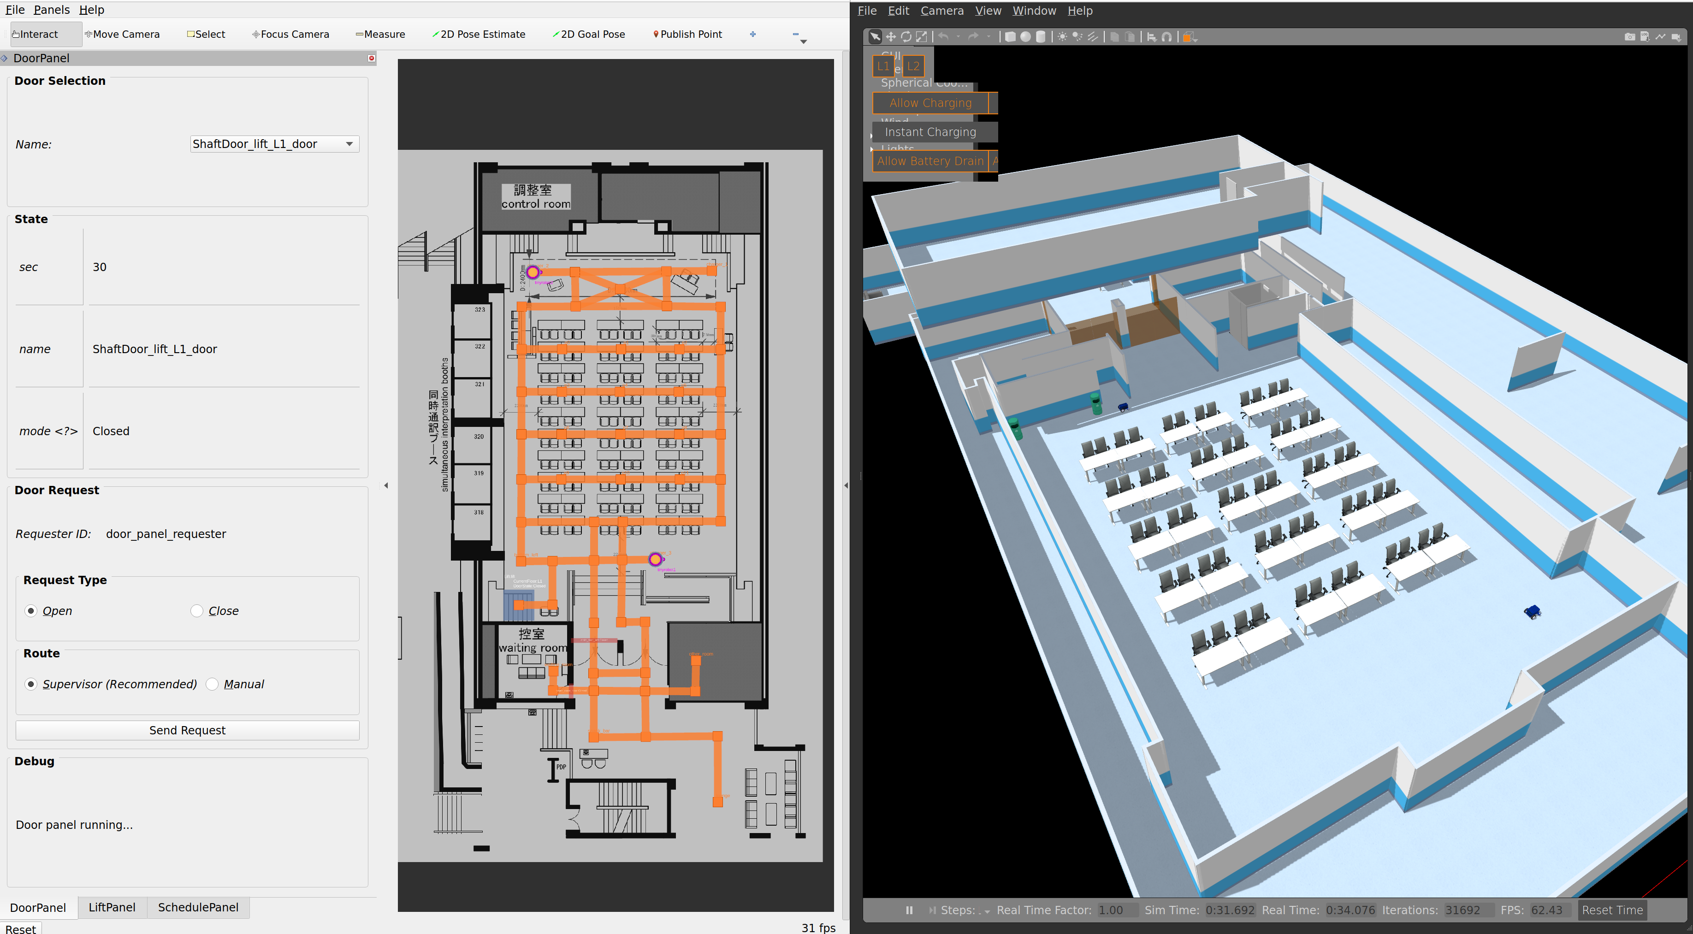The height and width of the screenshot is (934, 1693).
Task: Click the Allow Charging toggle button
Action: [929, 102]
